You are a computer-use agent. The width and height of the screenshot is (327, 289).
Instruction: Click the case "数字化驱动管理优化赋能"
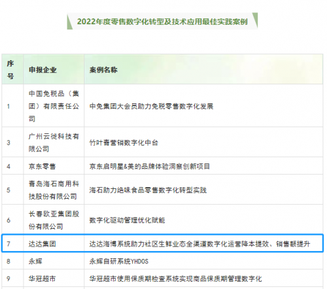127,220
